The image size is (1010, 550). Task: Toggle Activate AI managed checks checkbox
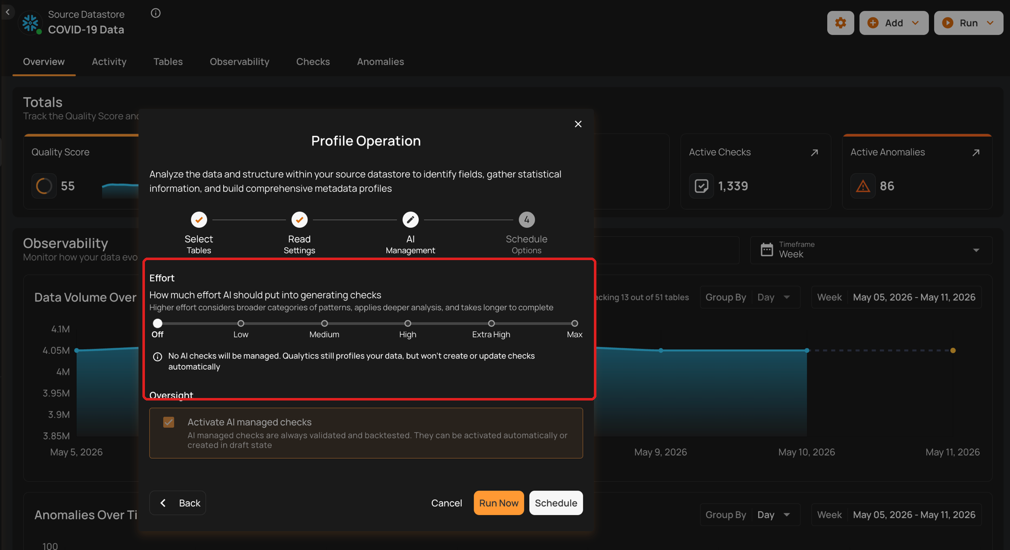tap(169, 422)
